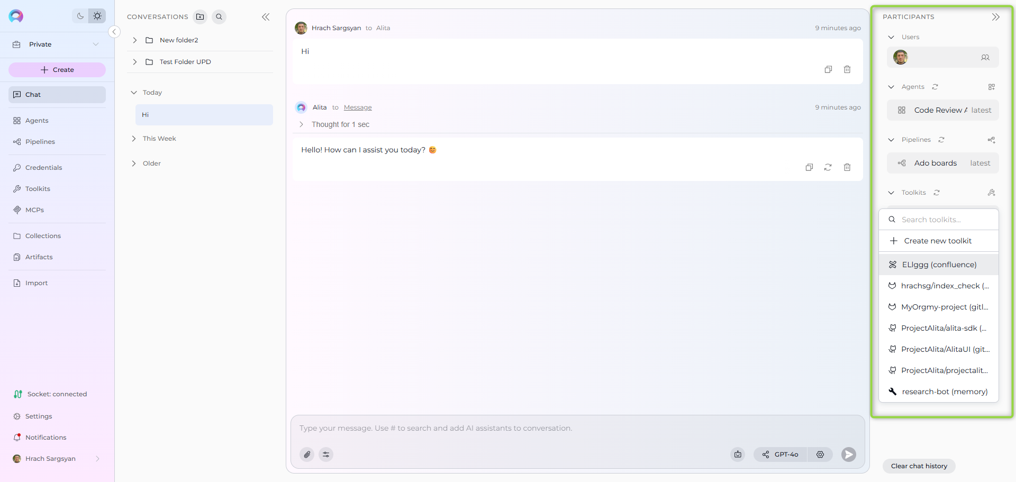The width and height of the screenshot is (1016, 482).
Task: Delete the 'Hi' message with trash icon
Action: pos(847,69)
